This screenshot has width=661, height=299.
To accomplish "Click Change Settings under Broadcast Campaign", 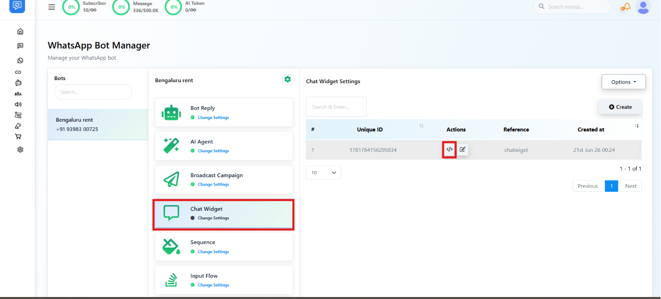I will click(213, 185).
